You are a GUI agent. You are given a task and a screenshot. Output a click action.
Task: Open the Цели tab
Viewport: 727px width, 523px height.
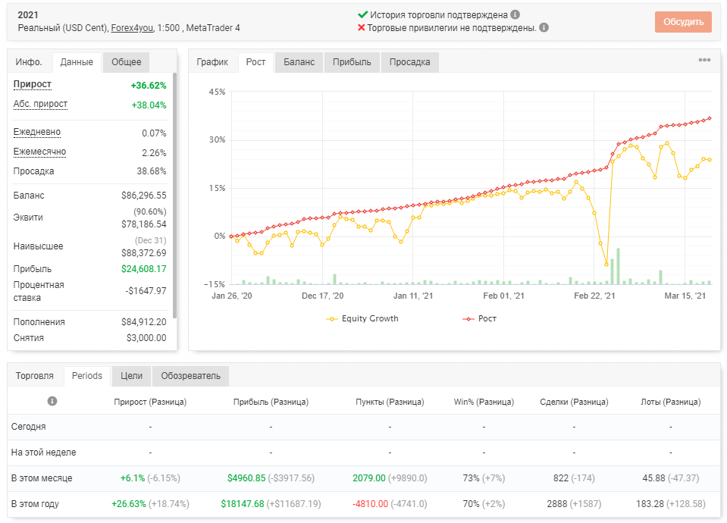[131, 375]
